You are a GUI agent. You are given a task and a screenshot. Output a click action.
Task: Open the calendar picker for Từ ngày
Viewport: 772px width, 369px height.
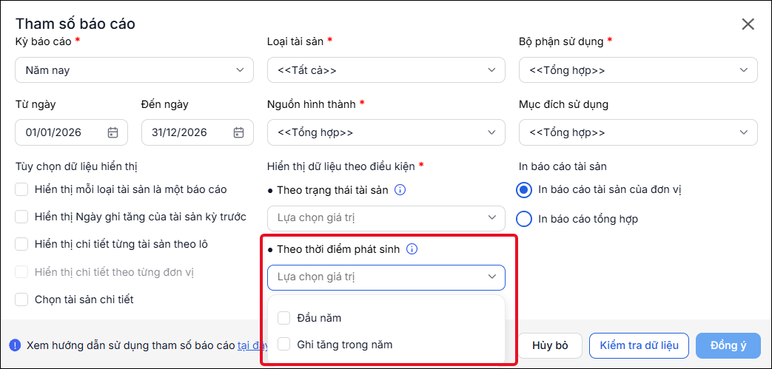(x=113, y=132)
